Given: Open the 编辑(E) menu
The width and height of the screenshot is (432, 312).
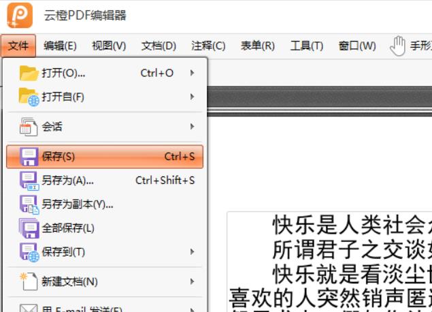Looking at the screenshot, I should pyautogui.click(x=60, y=46).
